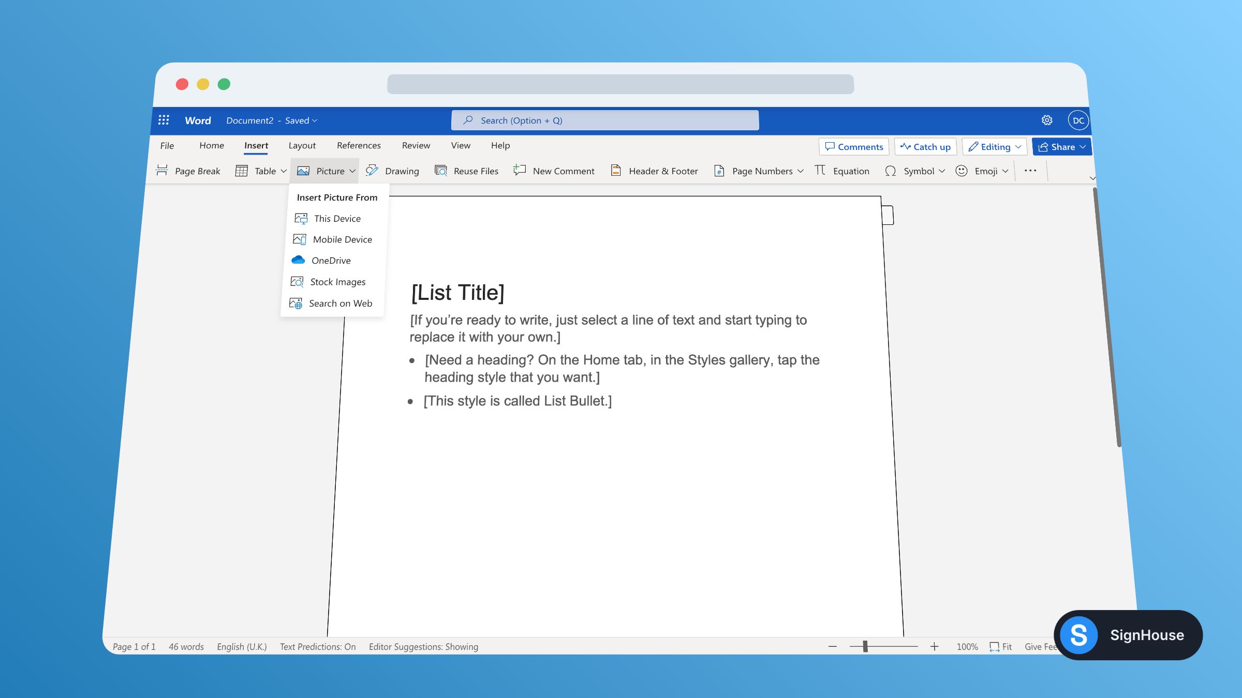Select Insert Picture from This Device
The image size is (1242, 698).
click(x=337, y=218)
